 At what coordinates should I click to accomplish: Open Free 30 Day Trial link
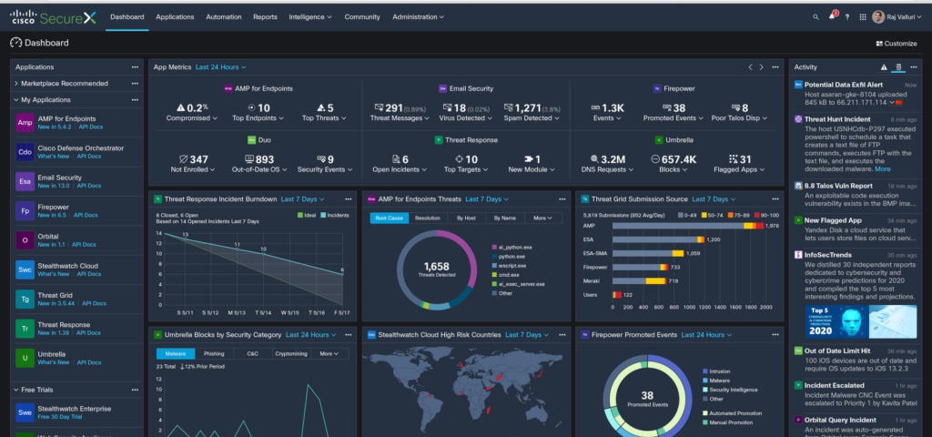click(x=58, y=417)
